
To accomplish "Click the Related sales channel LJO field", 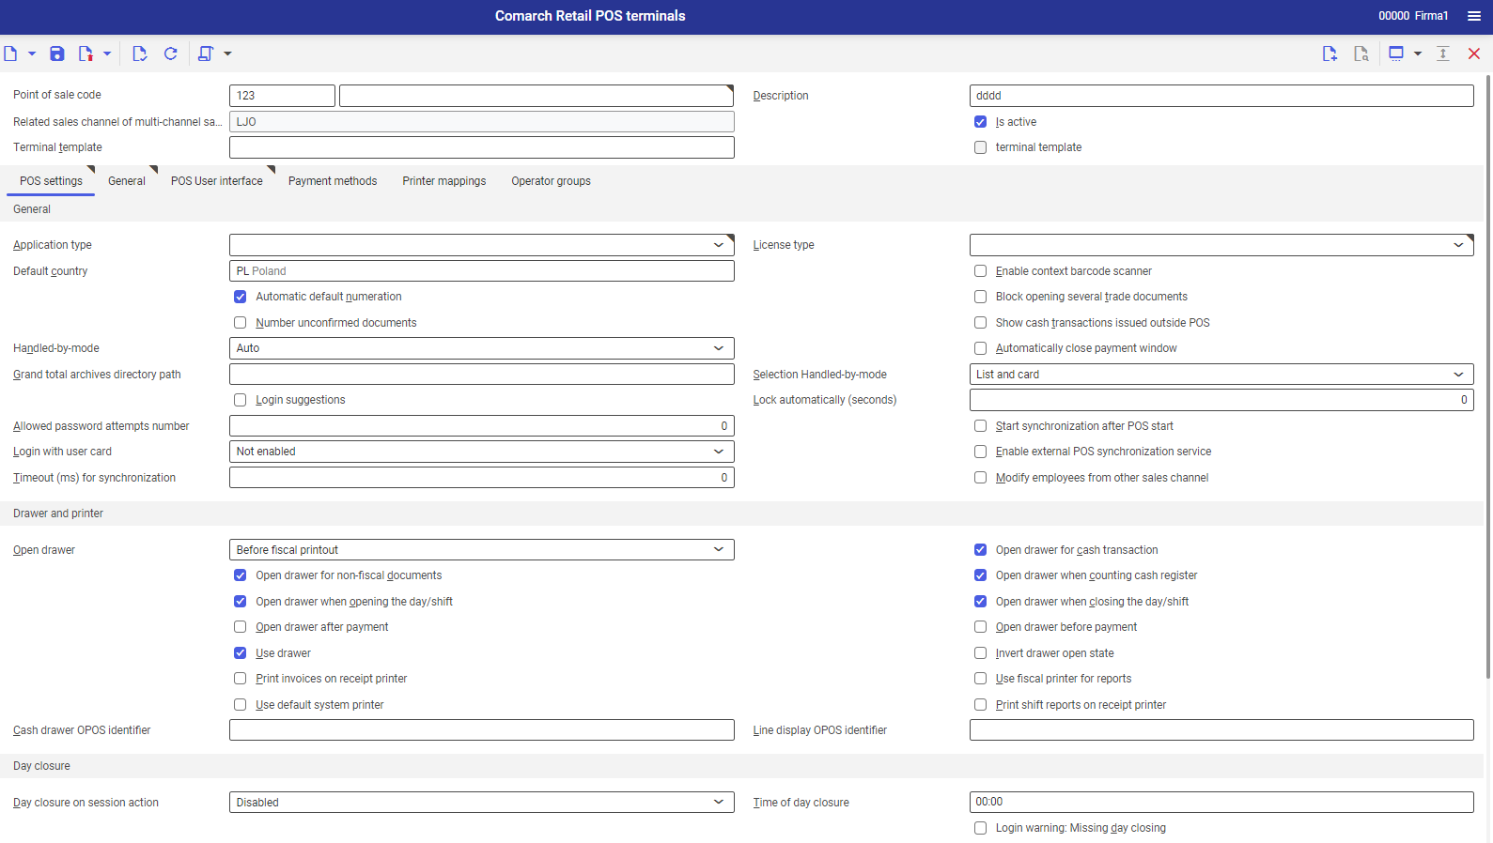I will [x=482, y=122].
